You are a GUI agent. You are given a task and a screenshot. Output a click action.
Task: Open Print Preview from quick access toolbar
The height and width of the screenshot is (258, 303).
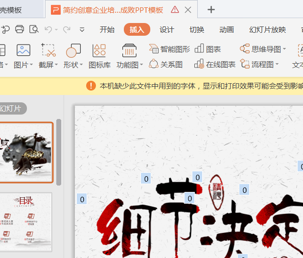click(34, 29)
